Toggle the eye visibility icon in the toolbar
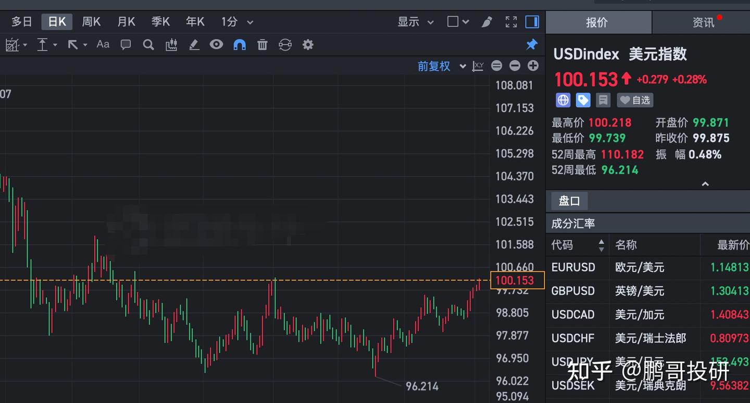This screenshot has width=750, height=403. coord(216,44)
